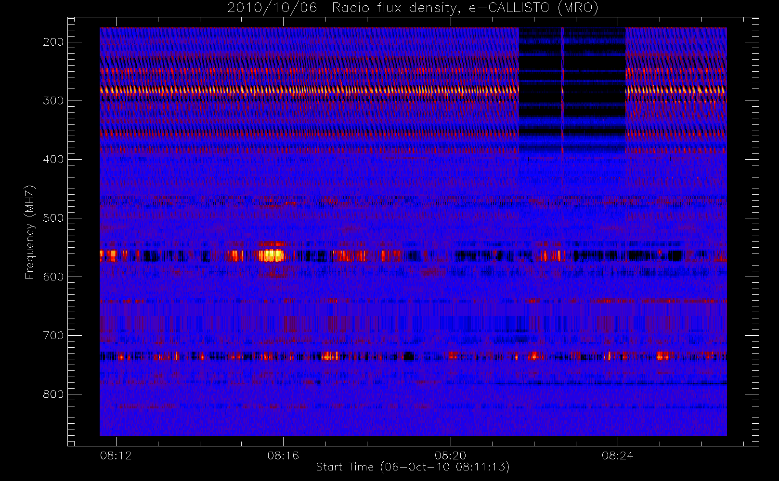The image size is (779, 481).
Task: Click the 08:12 time tick label
Action: 116,456
